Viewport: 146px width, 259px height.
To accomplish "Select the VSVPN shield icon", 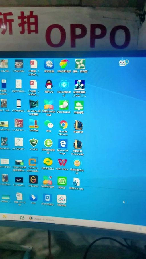I will [x=34, y=144].
